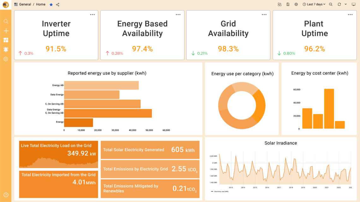
Task: Select the Home breadcrumb item
Action: 40,4
